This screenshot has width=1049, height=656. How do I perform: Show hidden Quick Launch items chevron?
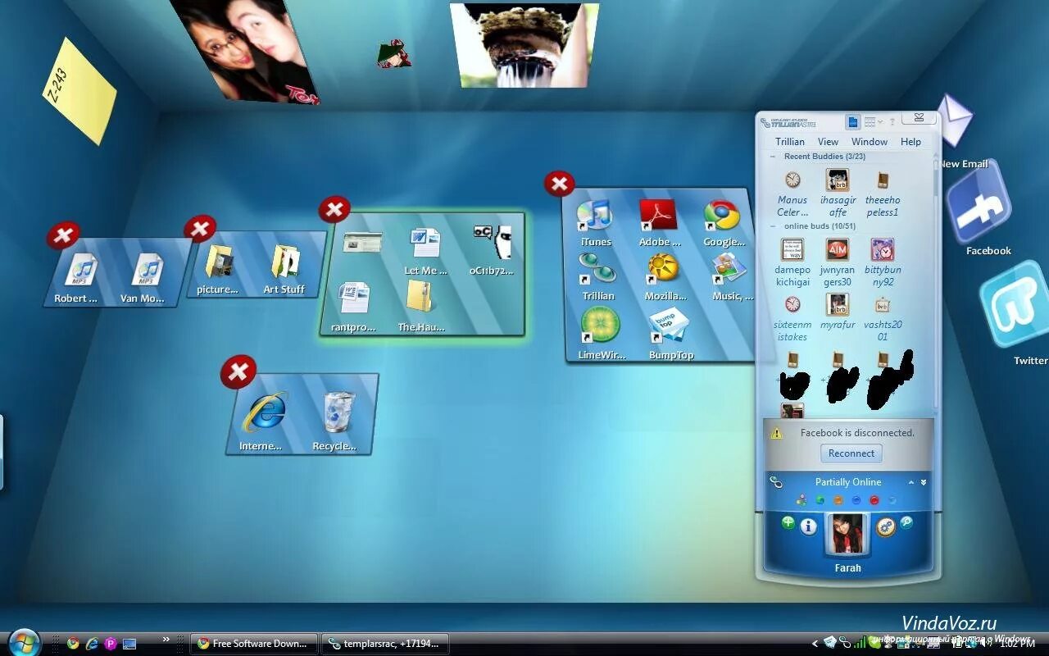[x=166, y=640]
